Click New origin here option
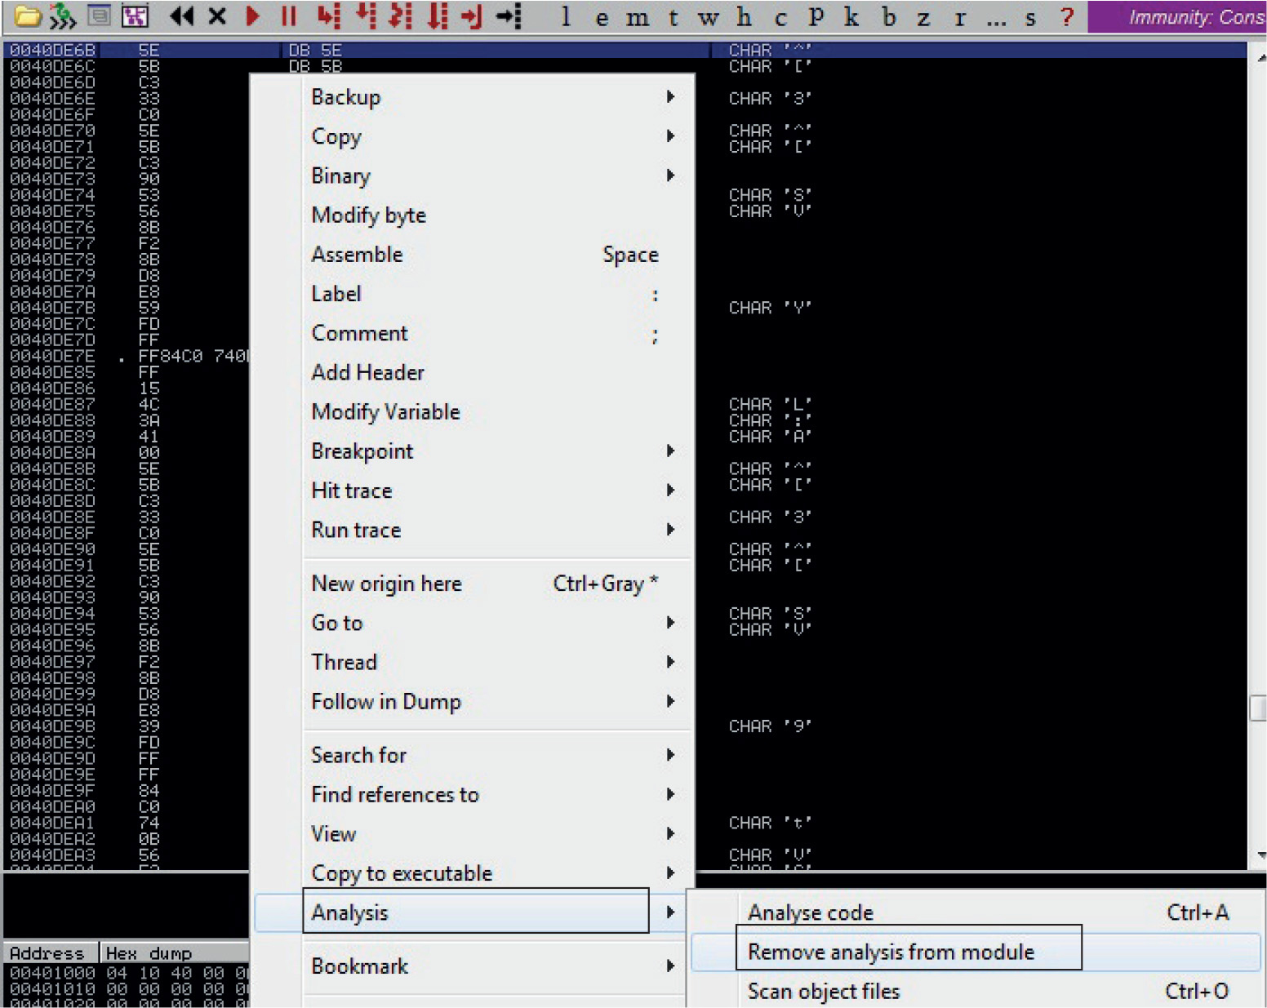Image resolution: width=1267 pixels, height=1008 pixels. click(387, 584)
